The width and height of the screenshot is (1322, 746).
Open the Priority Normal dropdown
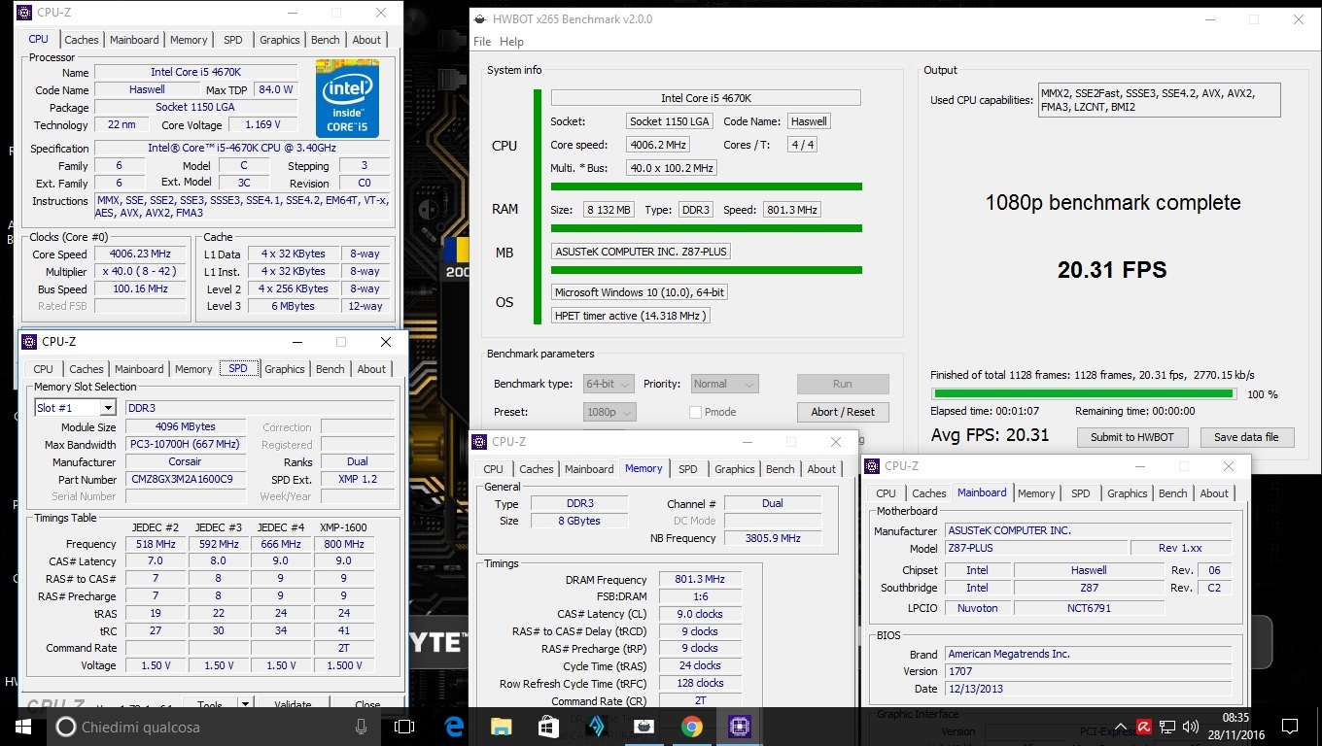tap(723, 384)
